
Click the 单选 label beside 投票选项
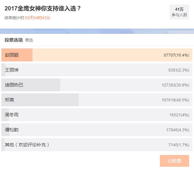point(29,40)
